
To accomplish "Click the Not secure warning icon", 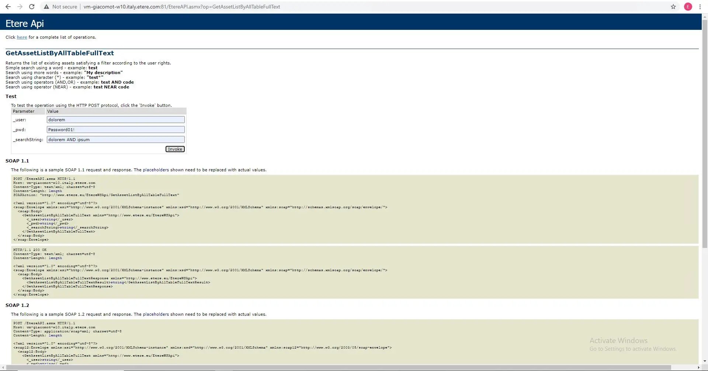I will point(46,7).
